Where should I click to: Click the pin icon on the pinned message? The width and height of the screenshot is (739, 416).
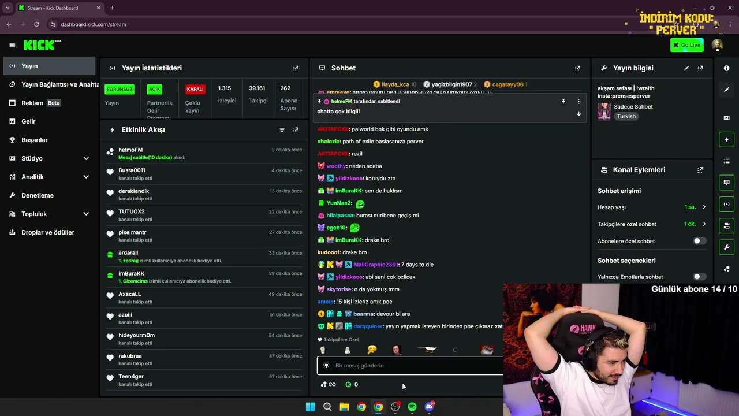[563, 101]
